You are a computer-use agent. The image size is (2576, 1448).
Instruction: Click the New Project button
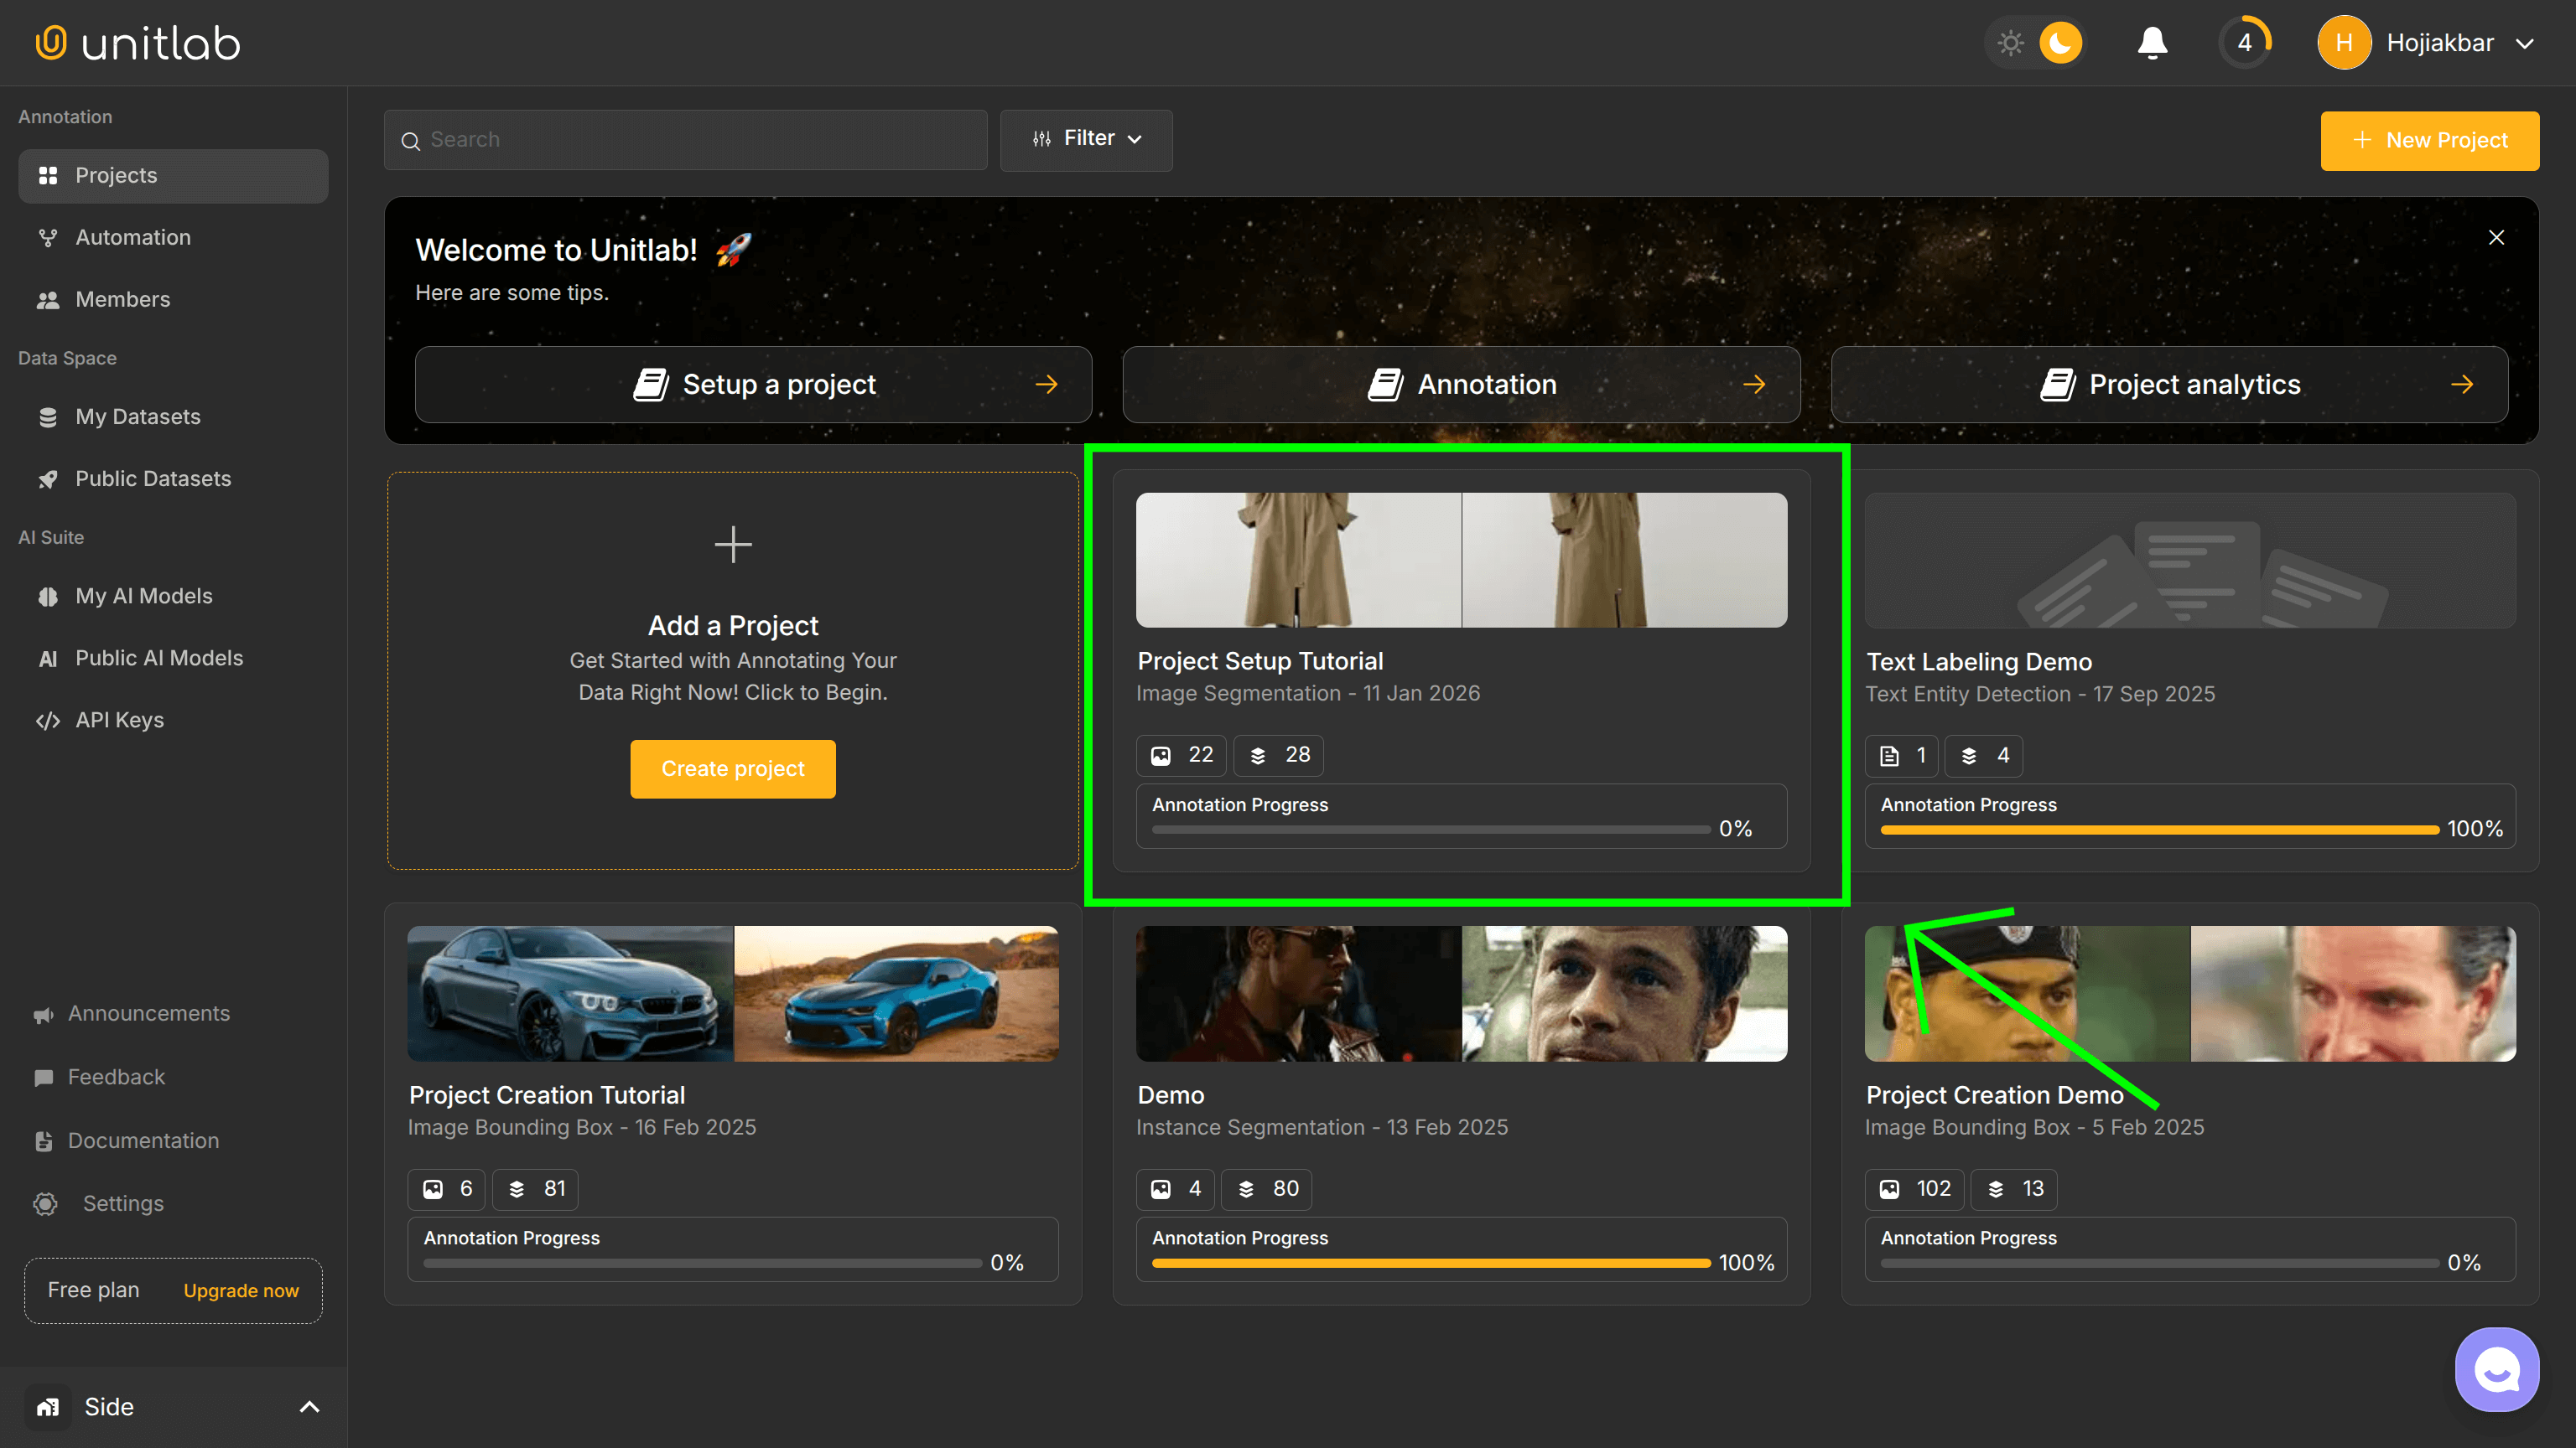click(x=2430, y=140)
